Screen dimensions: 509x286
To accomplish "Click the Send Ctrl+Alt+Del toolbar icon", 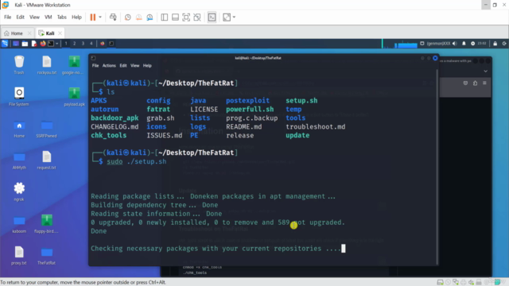I will pyautogui.click(x=113, y=17).
